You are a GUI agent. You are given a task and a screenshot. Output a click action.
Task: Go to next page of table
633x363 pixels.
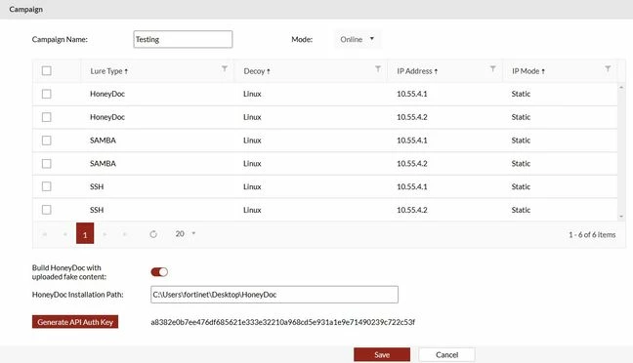105,234
